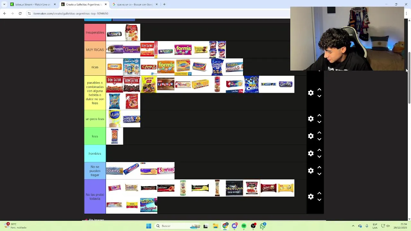The image size is (411, 231).
Task: Select the Chocolinas Cacao Intenso image
Action: click(234, 188)
